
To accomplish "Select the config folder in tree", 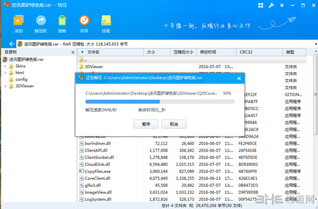I will tap(19, 79).
